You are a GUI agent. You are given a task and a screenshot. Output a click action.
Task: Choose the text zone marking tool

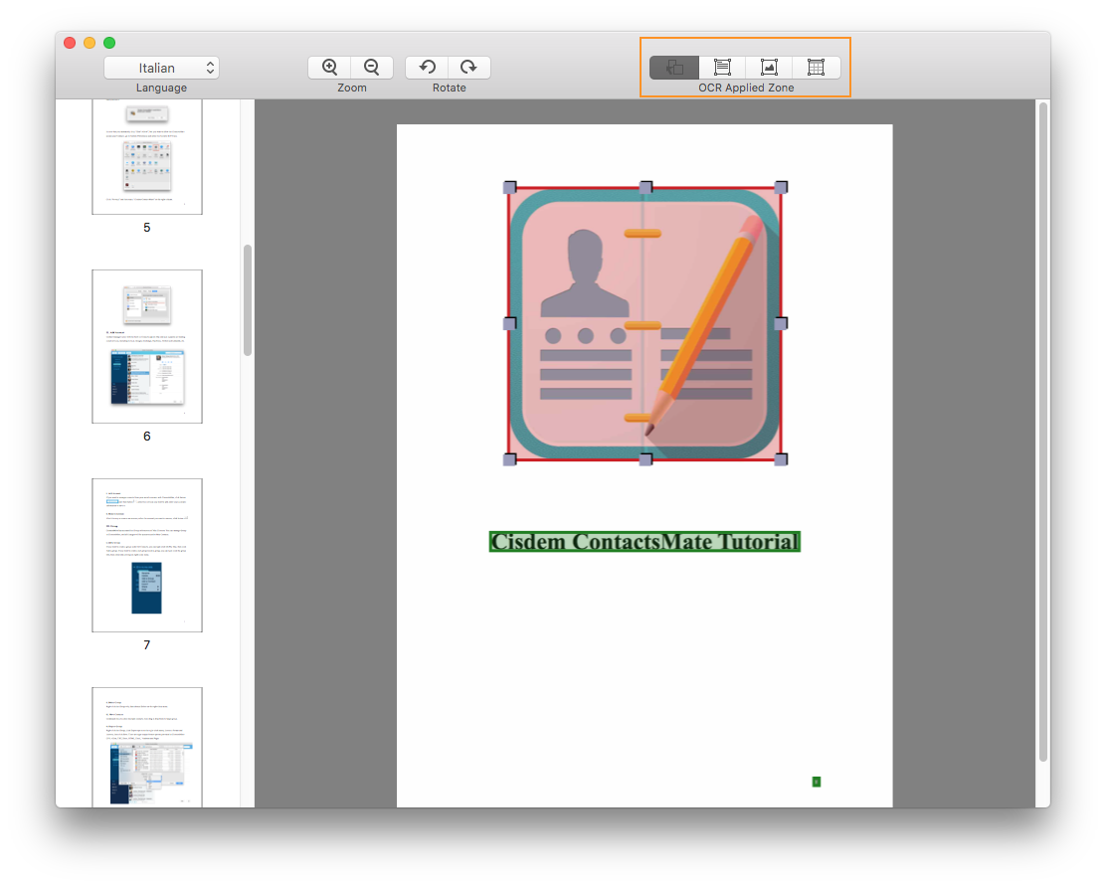pos(722,68)
